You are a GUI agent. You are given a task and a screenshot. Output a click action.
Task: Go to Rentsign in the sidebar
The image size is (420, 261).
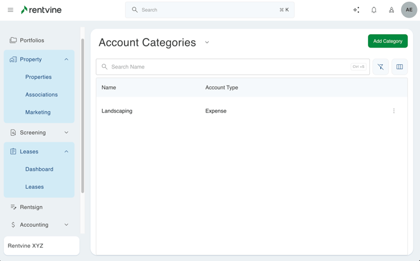click(31, 207)
